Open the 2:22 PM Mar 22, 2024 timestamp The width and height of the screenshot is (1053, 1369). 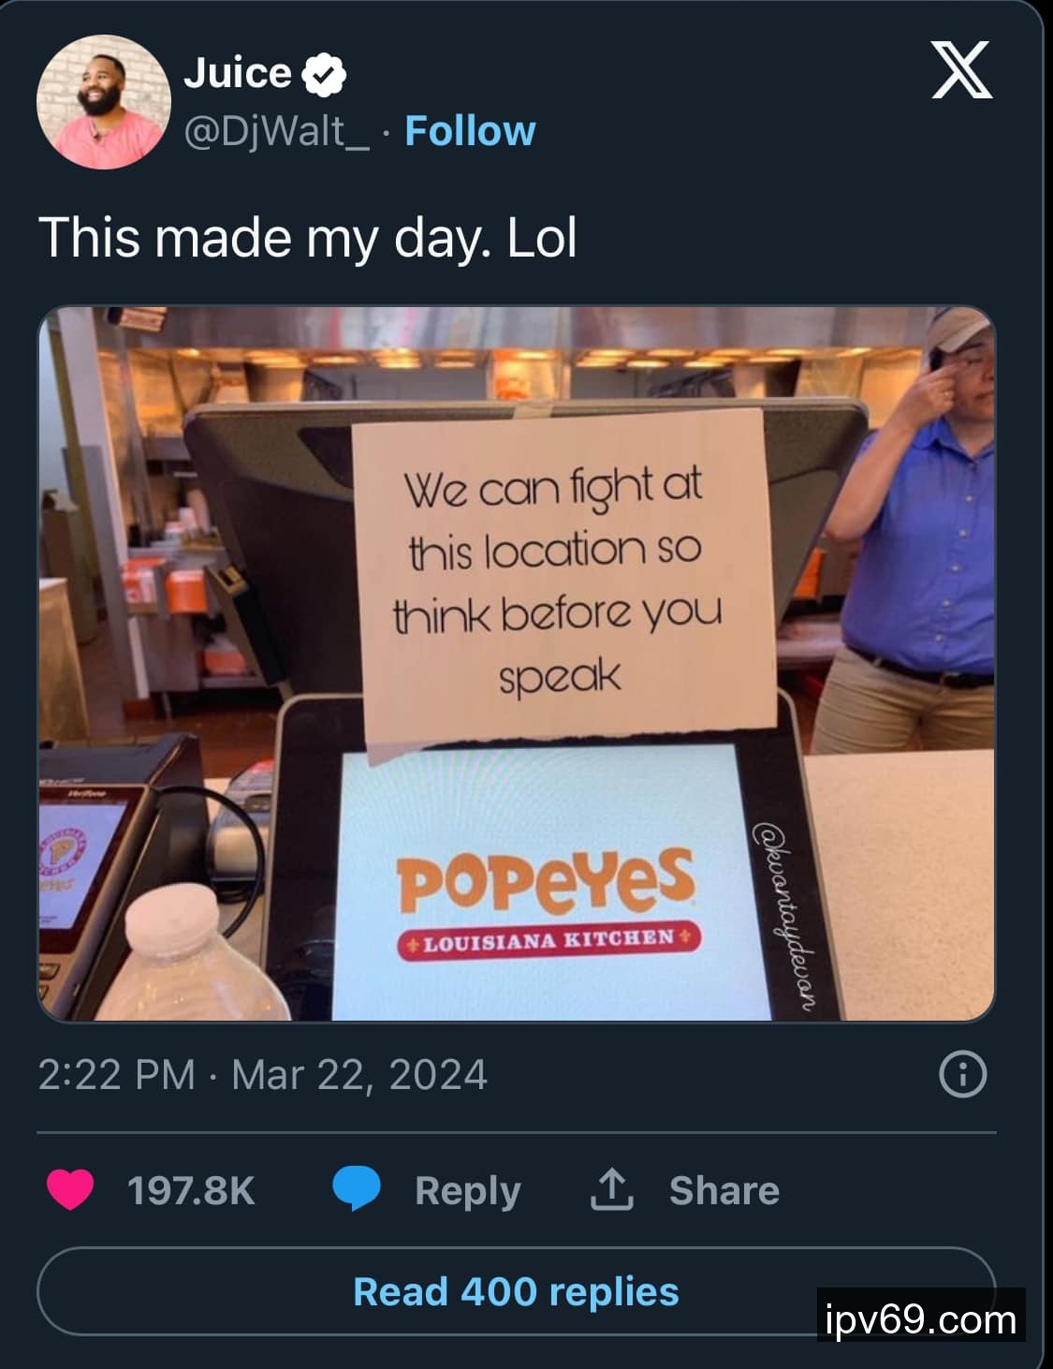tap(263, 1075)
